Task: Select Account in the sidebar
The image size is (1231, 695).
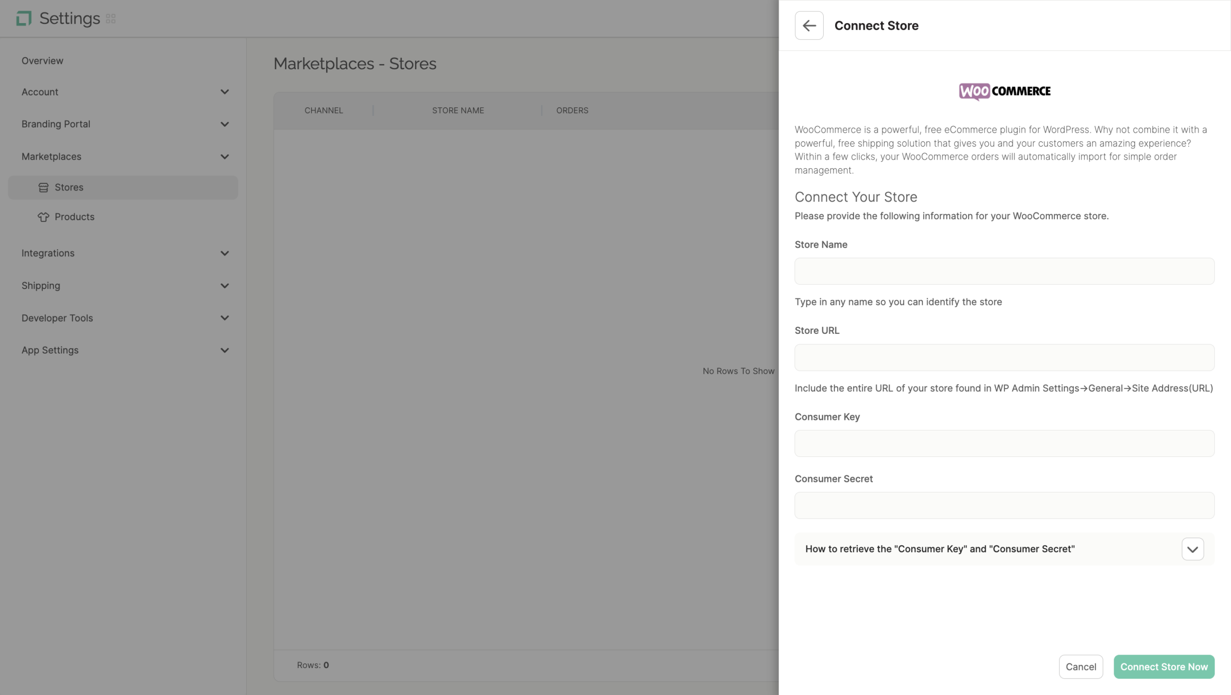Action: [40, 92]
